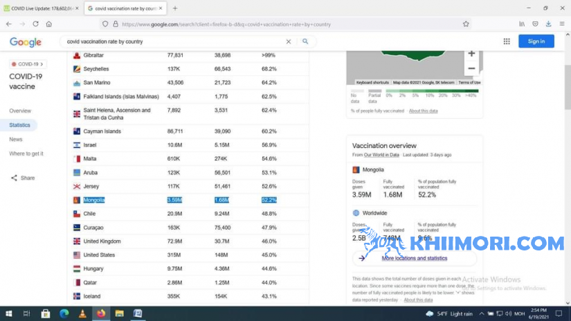Click in the Google search input field
Screen dimensions: 571x321
point(175,42)
